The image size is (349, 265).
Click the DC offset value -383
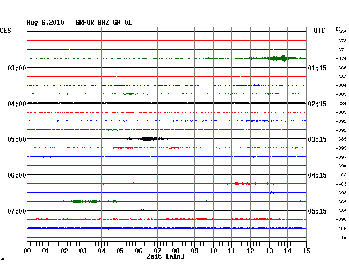coord(341,94)
